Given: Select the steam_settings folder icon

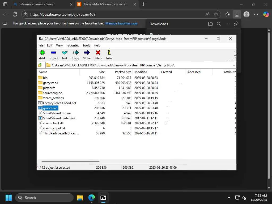Looking at the screenshot, I should [40, 98].
